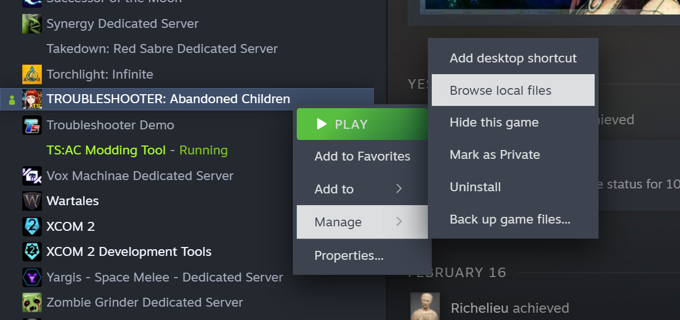The image size is (680, 320).
Task: Click the Zombie Grinder Dedicated Server icon
Action: 32,303
